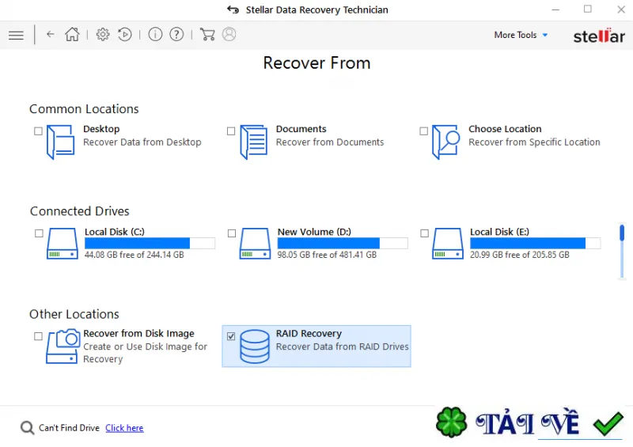Screen dimensions: 633x447
Task: Expand the More Tools dropdown
Action: (521, 35)
